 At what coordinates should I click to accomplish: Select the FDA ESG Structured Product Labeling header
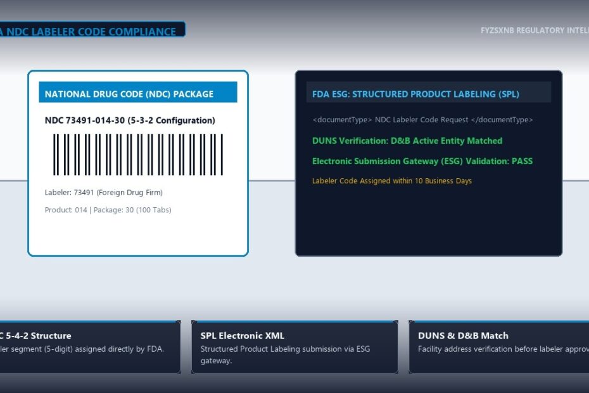point(429,92)
